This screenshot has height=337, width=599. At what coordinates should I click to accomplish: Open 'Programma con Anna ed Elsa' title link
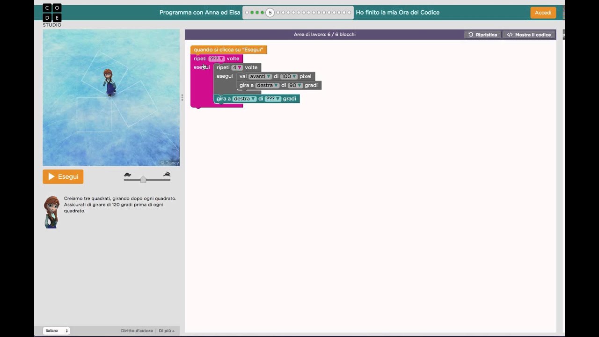point(200,13)
